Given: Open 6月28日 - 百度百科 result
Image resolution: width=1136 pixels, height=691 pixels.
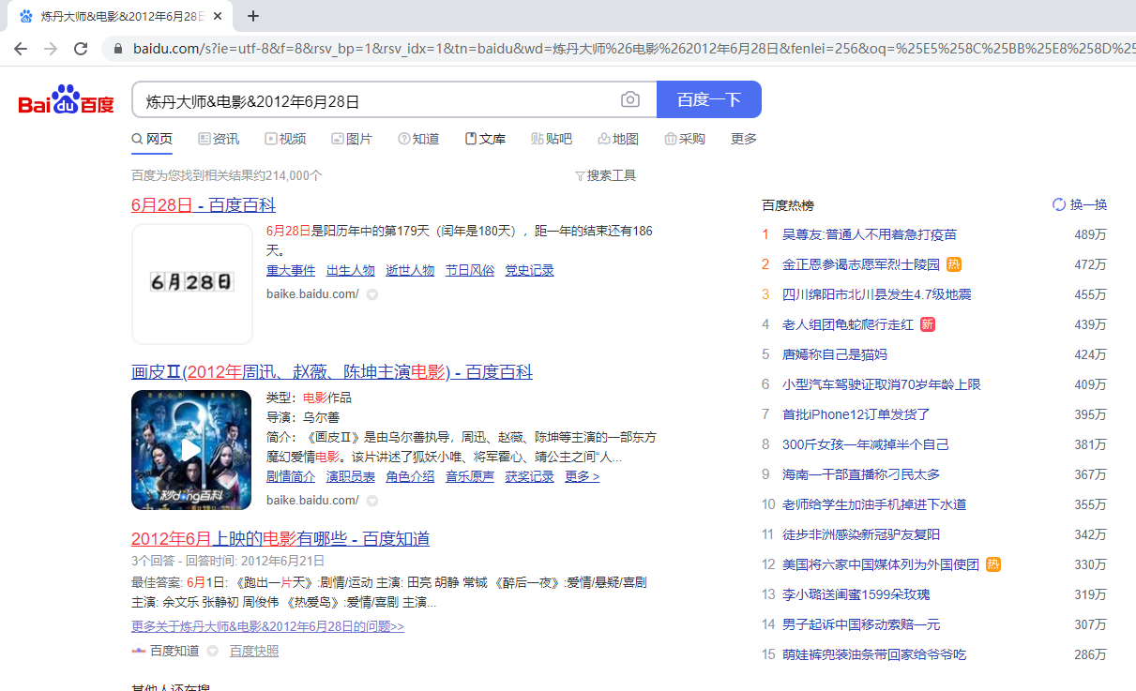Looking at the screenshot, I should click(x=204, y=205).
